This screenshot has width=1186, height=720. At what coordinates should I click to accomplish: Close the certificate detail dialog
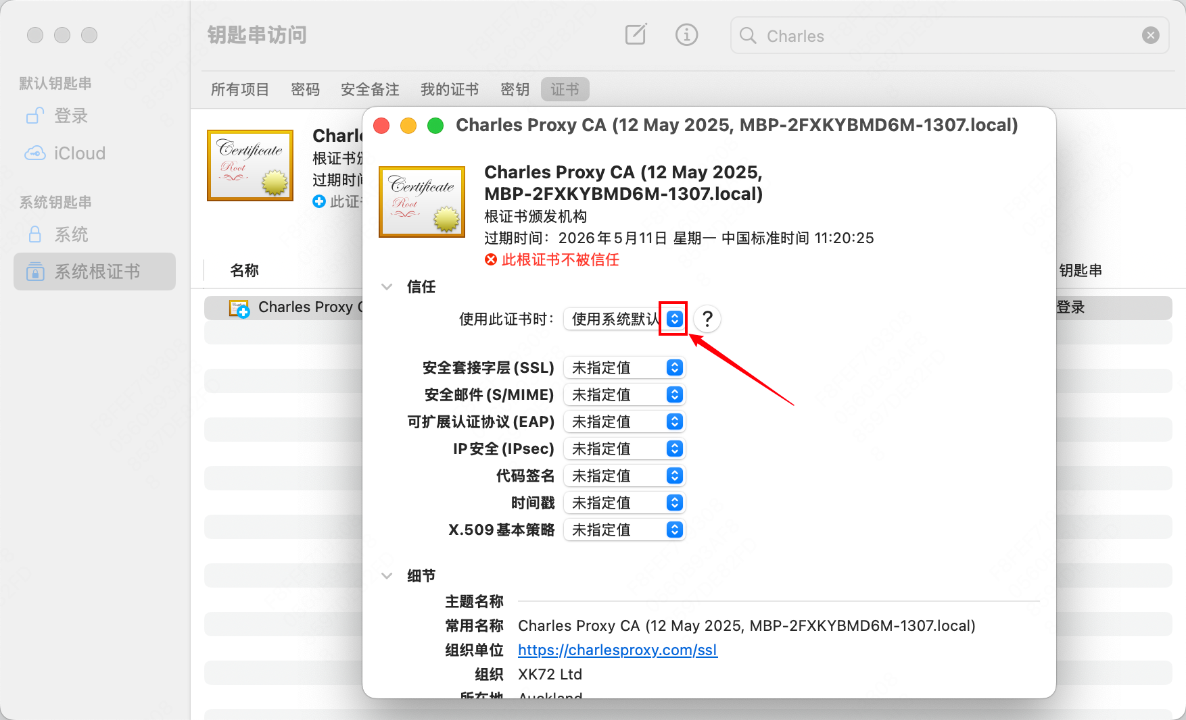(381, 126)
